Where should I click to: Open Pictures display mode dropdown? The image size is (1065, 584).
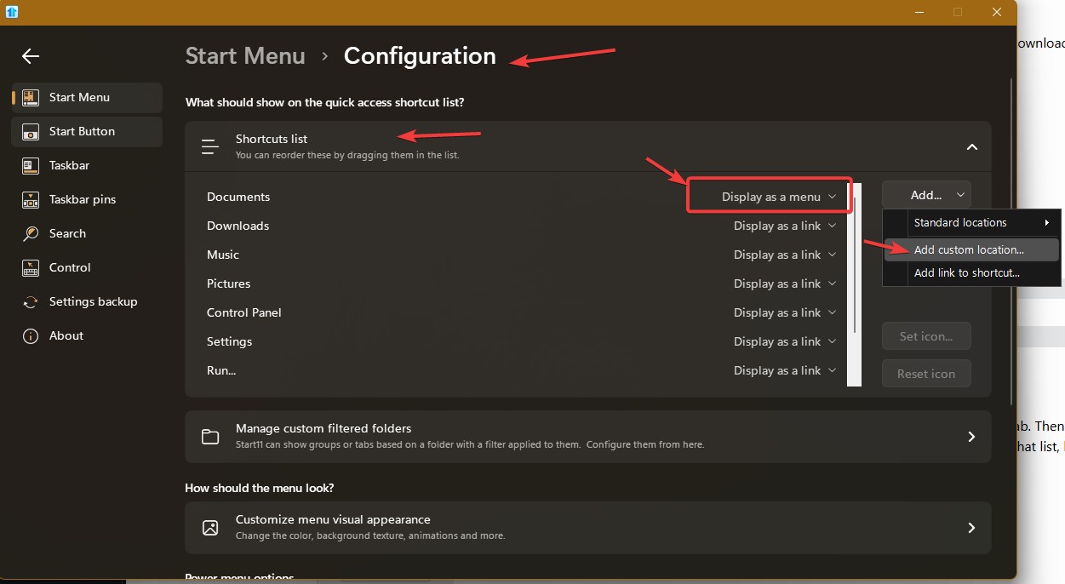pos(784,284)
